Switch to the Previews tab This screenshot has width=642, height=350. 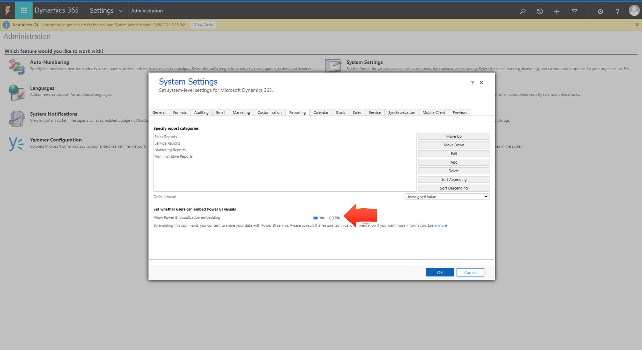460,112
